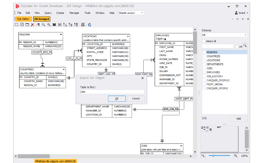267x163 pixels.
Task: Collapse the JOBS table arrow
Action: coord(181,146)
